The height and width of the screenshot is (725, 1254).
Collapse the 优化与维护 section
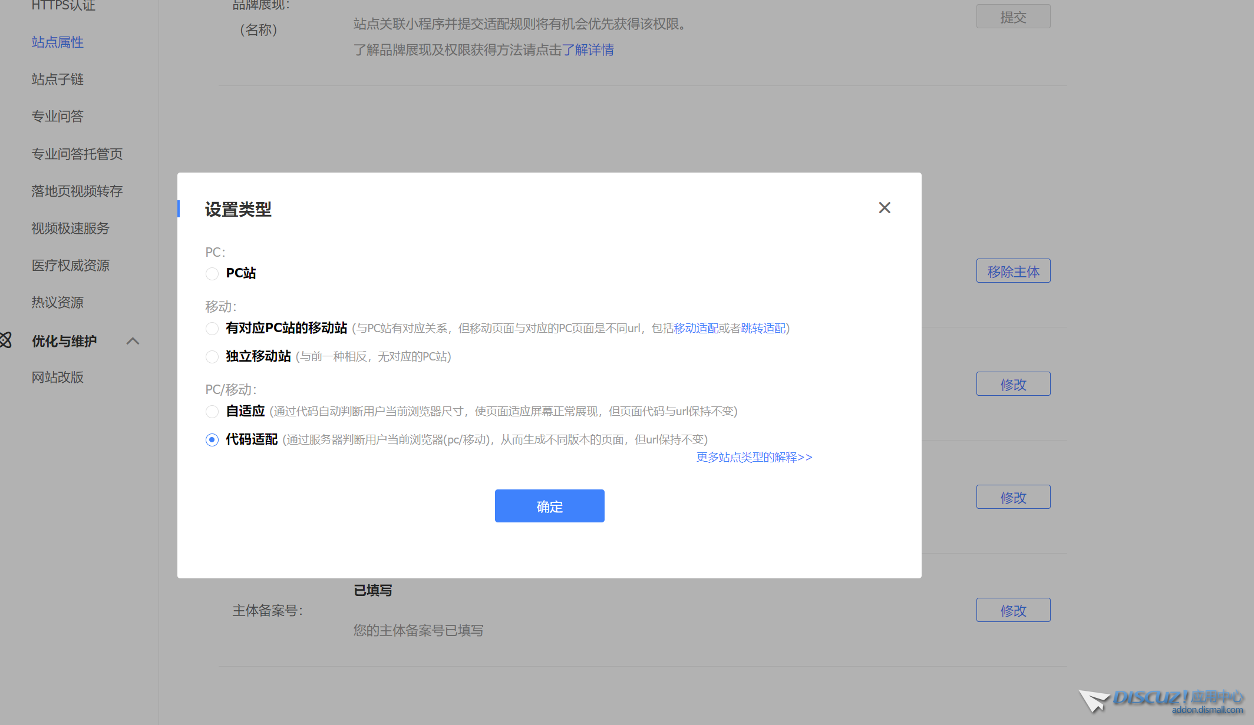coord(133,341)
